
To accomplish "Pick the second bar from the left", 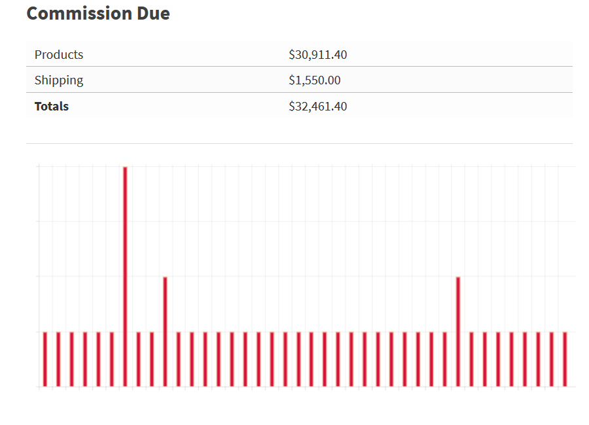I will click(x=58, y=358).
